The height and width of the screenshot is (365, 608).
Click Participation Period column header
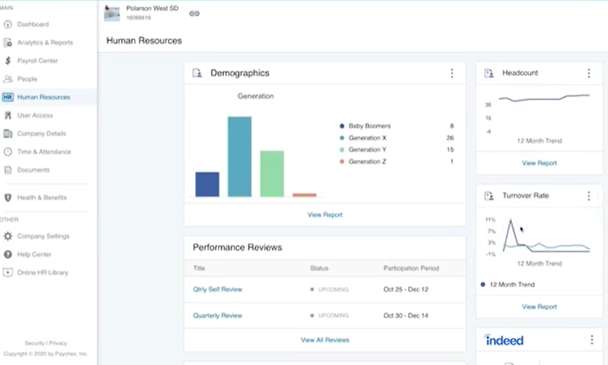[411, 268]
